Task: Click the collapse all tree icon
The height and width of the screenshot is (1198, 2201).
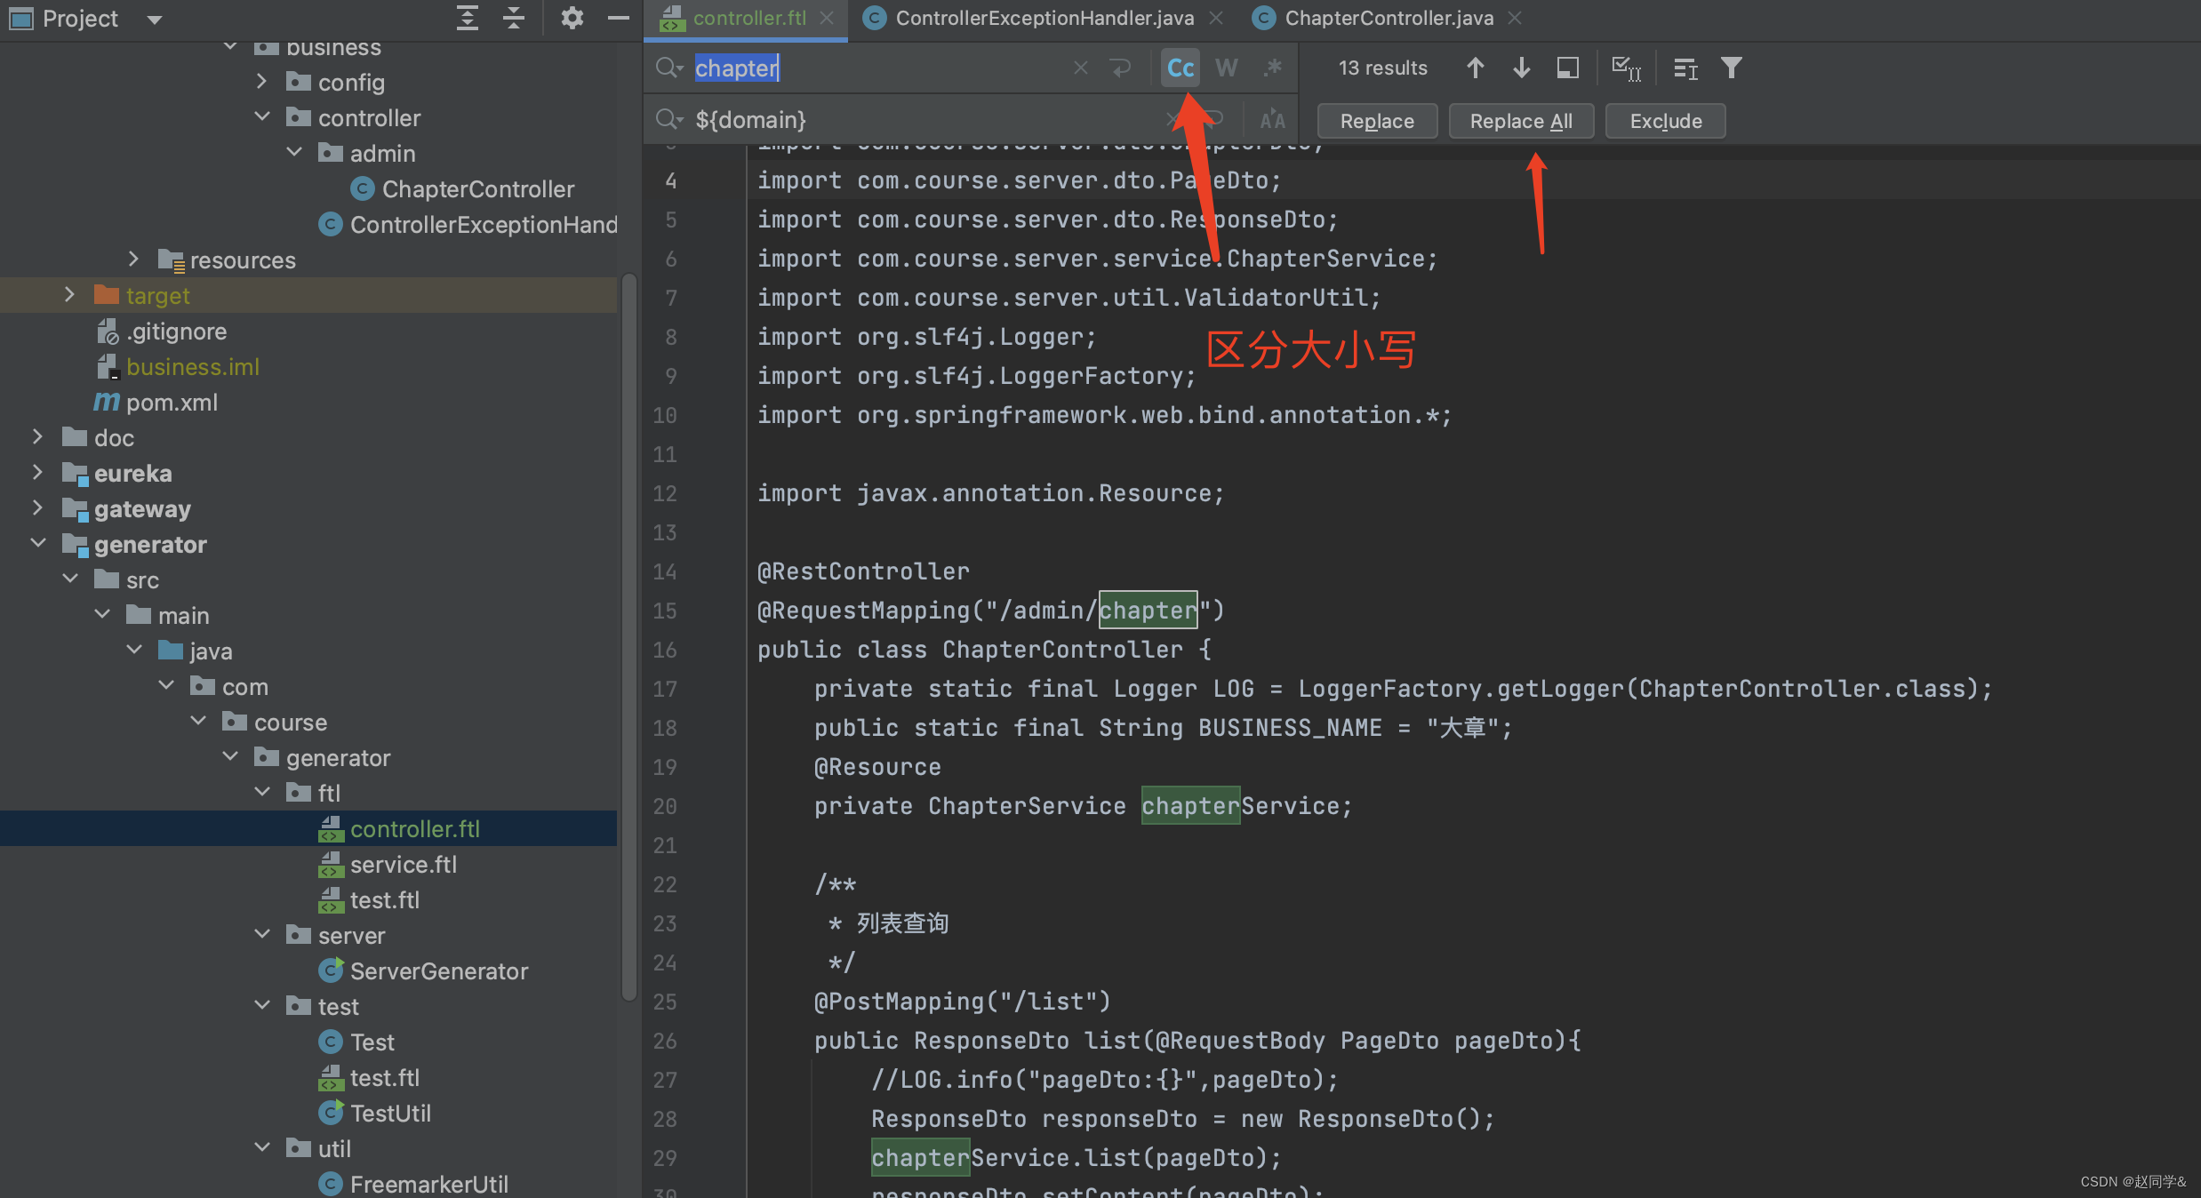Action: [x=514, y=18]
